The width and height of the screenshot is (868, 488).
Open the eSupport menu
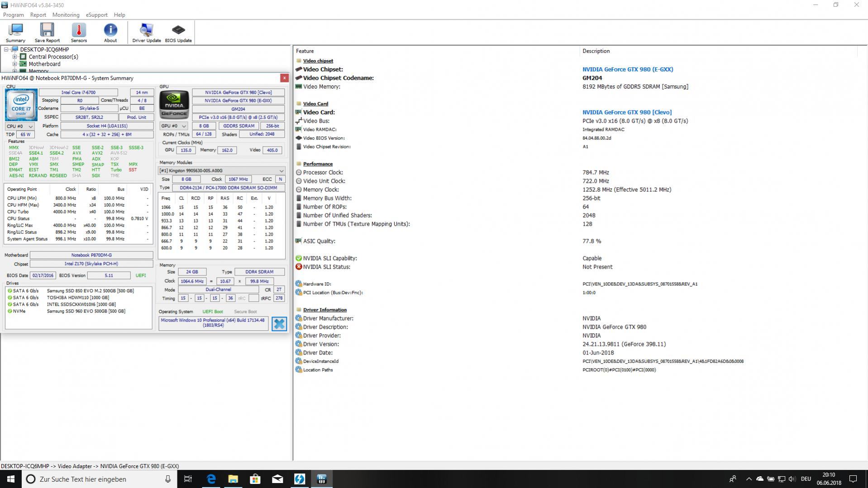(x=97, y=15)
